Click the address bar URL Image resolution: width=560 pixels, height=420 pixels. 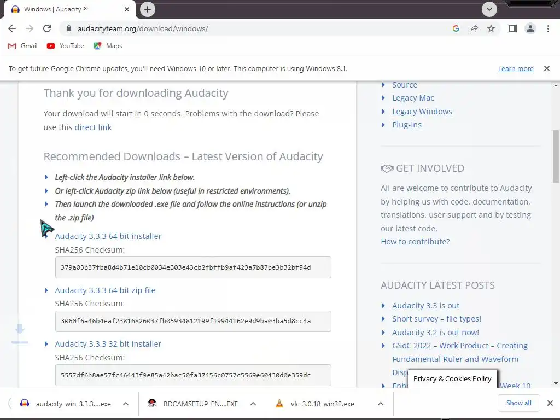tap(143, 28)
